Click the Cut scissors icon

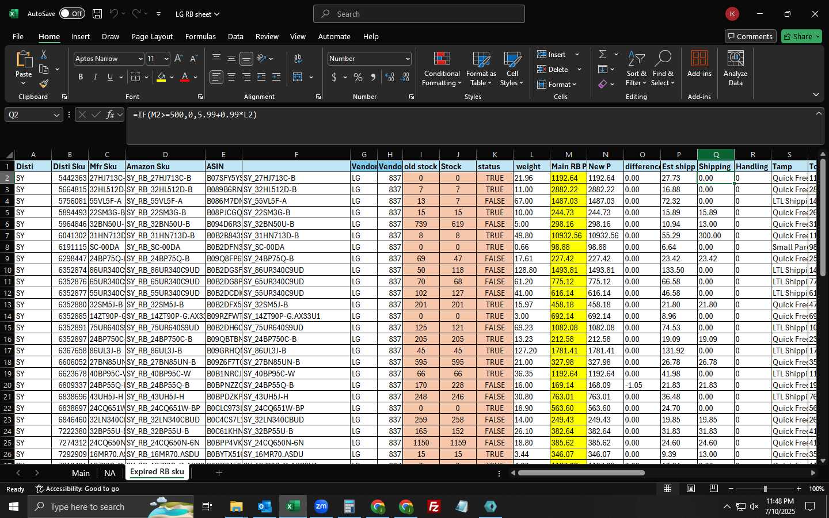point(44,54)
